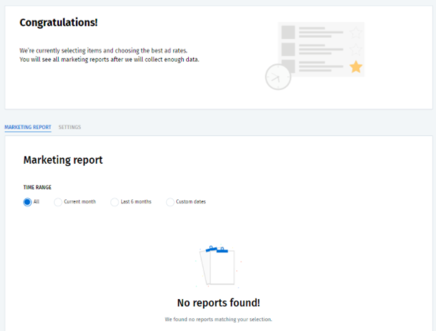Viewport: 436px width, 331px height.
Task: Click the TIME RANGE label
Action: 37,187
